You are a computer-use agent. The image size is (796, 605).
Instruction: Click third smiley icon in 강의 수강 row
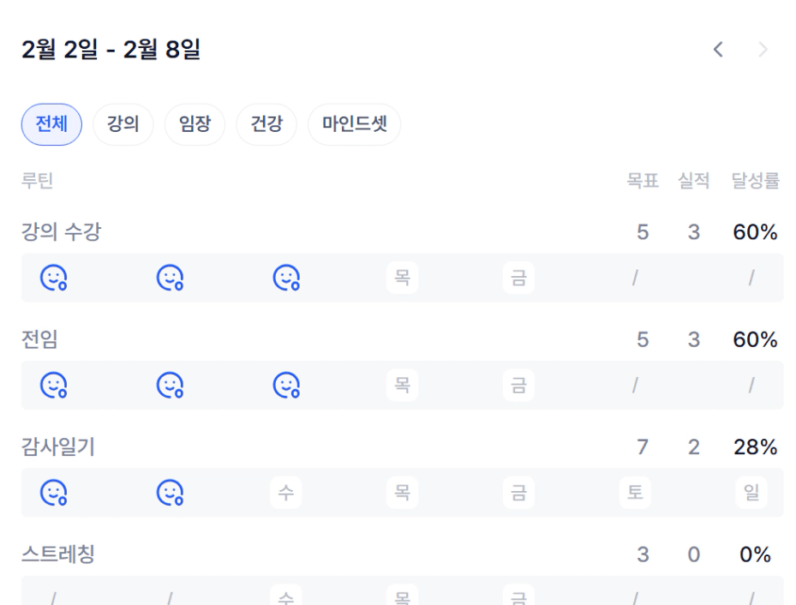click(286, 278)
